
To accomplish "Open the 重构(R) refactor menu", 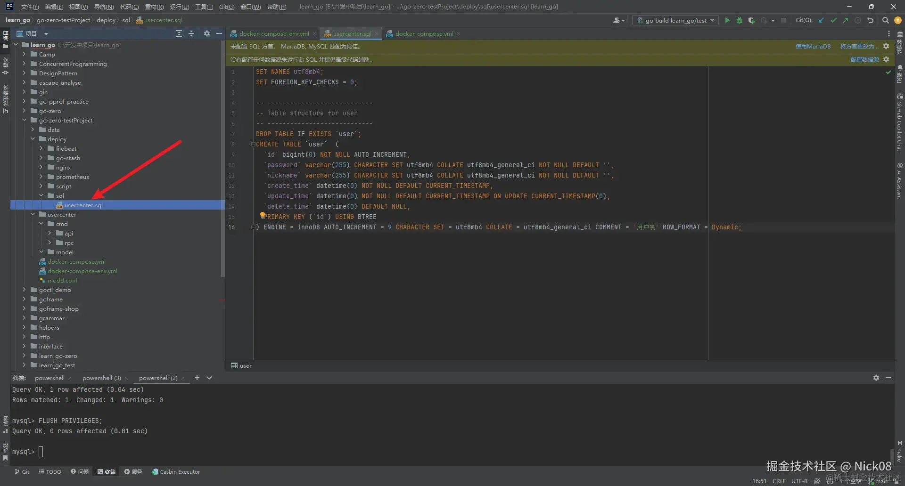I will click(154, 7).
